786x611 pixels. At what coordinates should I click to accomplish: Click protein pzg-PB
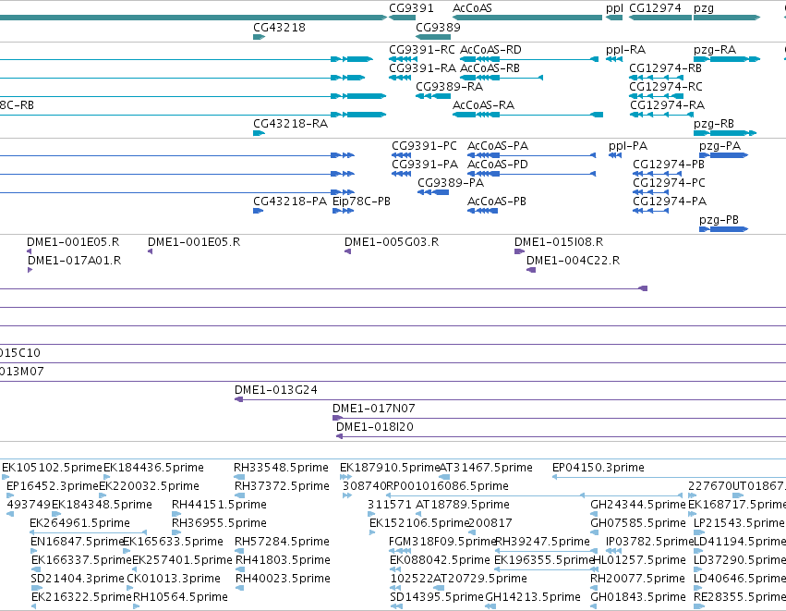point(724,229)
